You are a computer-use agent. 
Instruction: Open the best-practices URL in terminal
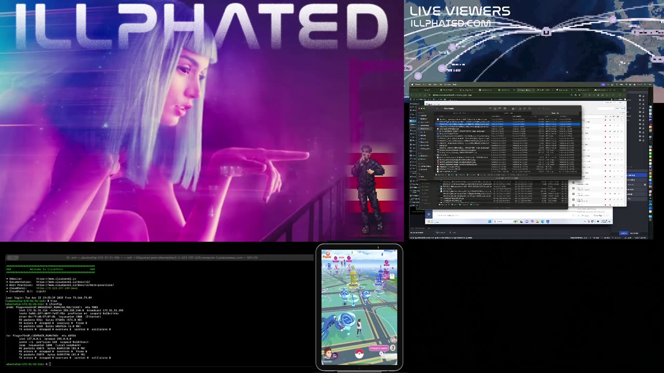coord(75,285)
